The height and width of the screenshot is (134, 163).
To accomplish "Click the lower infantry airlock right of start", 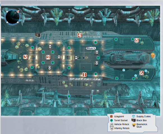I will [x=97, y=63].
